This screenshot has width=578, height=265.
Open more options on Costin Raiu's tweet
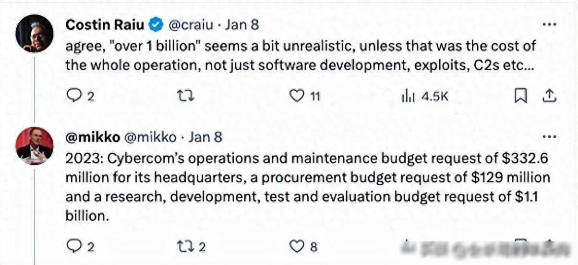click(549, 24)
